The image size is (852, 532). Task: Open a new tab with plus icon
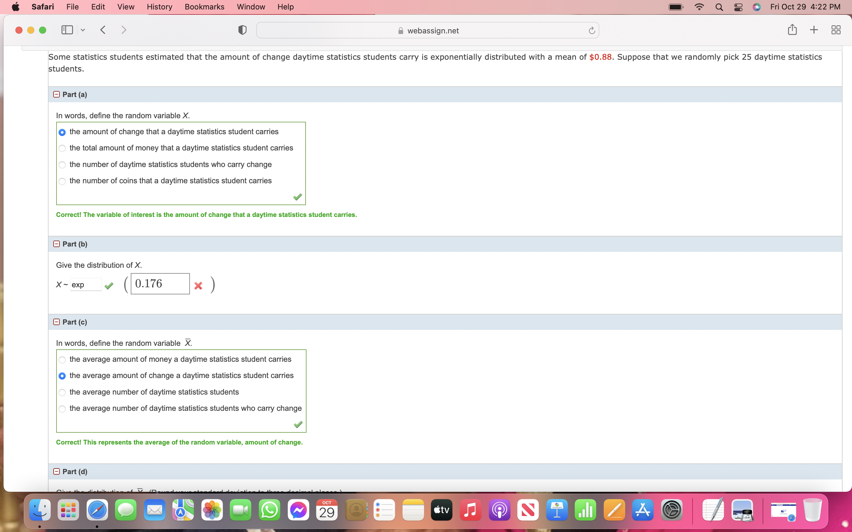814,30
